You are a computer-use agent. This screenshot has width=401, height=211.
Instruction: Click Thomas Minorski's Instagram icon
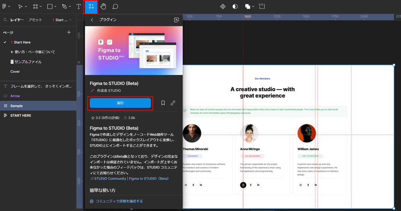tap(186, 185)
